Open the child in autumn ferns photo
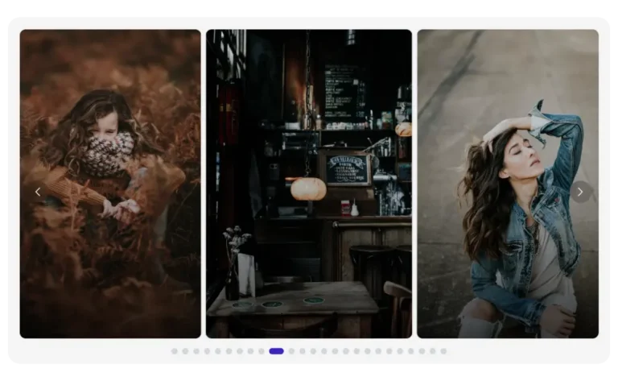 point(110,184)
